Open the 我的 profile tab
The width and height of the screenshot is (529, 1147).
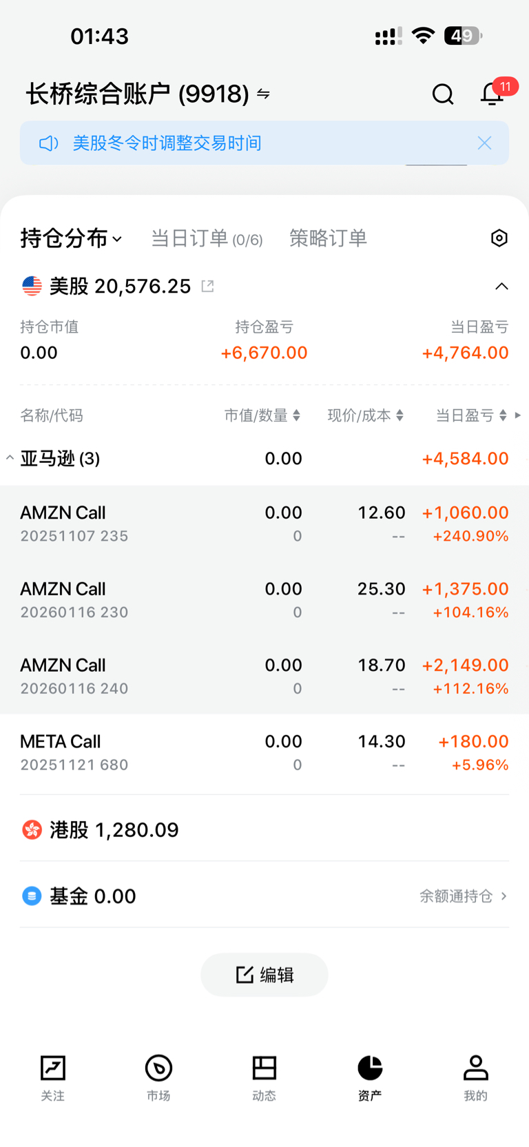tap(475, 1078)
